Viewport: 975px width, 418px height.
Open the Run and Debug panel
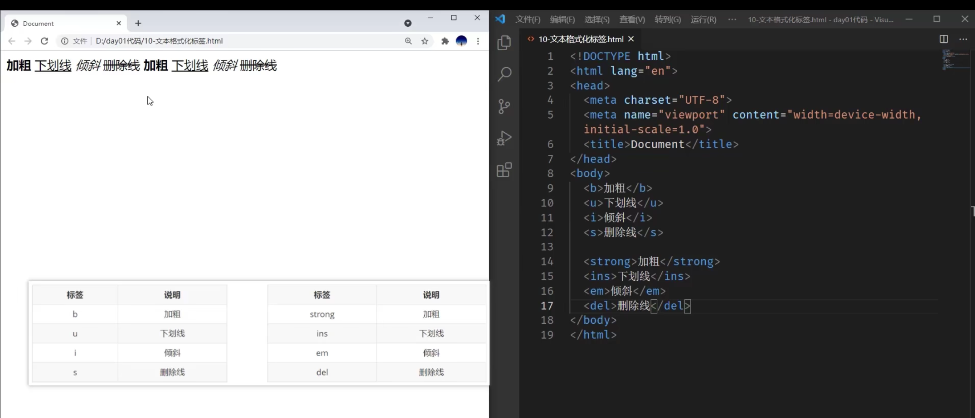(x=504, y=138)
